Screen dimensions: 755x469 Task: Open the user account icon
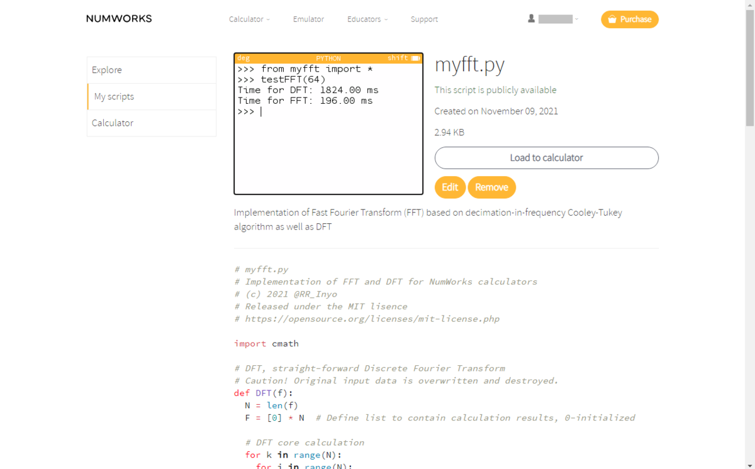click(532, 19)
